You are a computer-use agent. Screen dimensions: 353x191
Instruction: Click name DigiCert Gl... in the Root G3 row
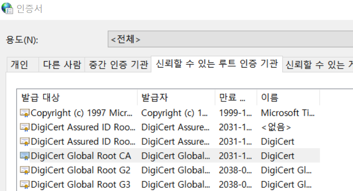click(286, 185)
